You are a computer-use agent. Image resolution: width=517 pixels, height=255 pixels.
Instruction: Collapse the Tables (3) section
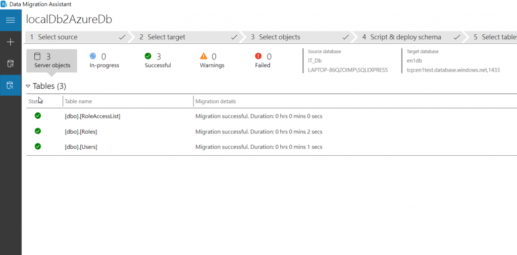28,86
